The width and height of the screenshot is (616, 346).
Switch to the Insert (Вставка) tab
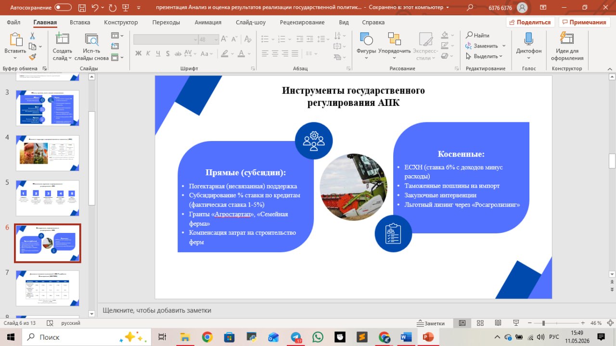pyautogui.click(x=80, y=22)
